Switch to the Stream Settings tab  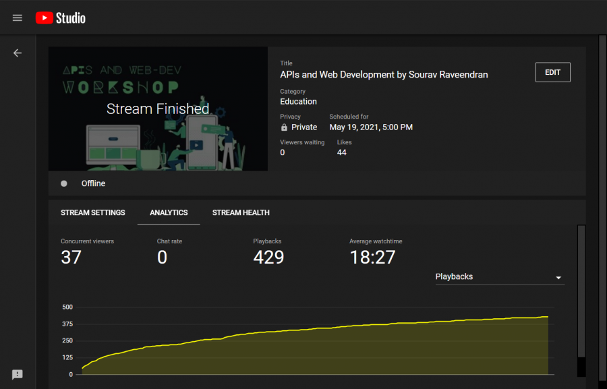93,212
